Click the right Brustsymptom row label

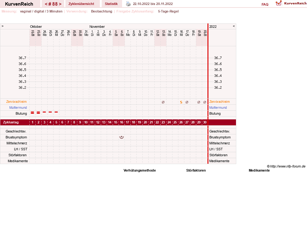(220, 137)
